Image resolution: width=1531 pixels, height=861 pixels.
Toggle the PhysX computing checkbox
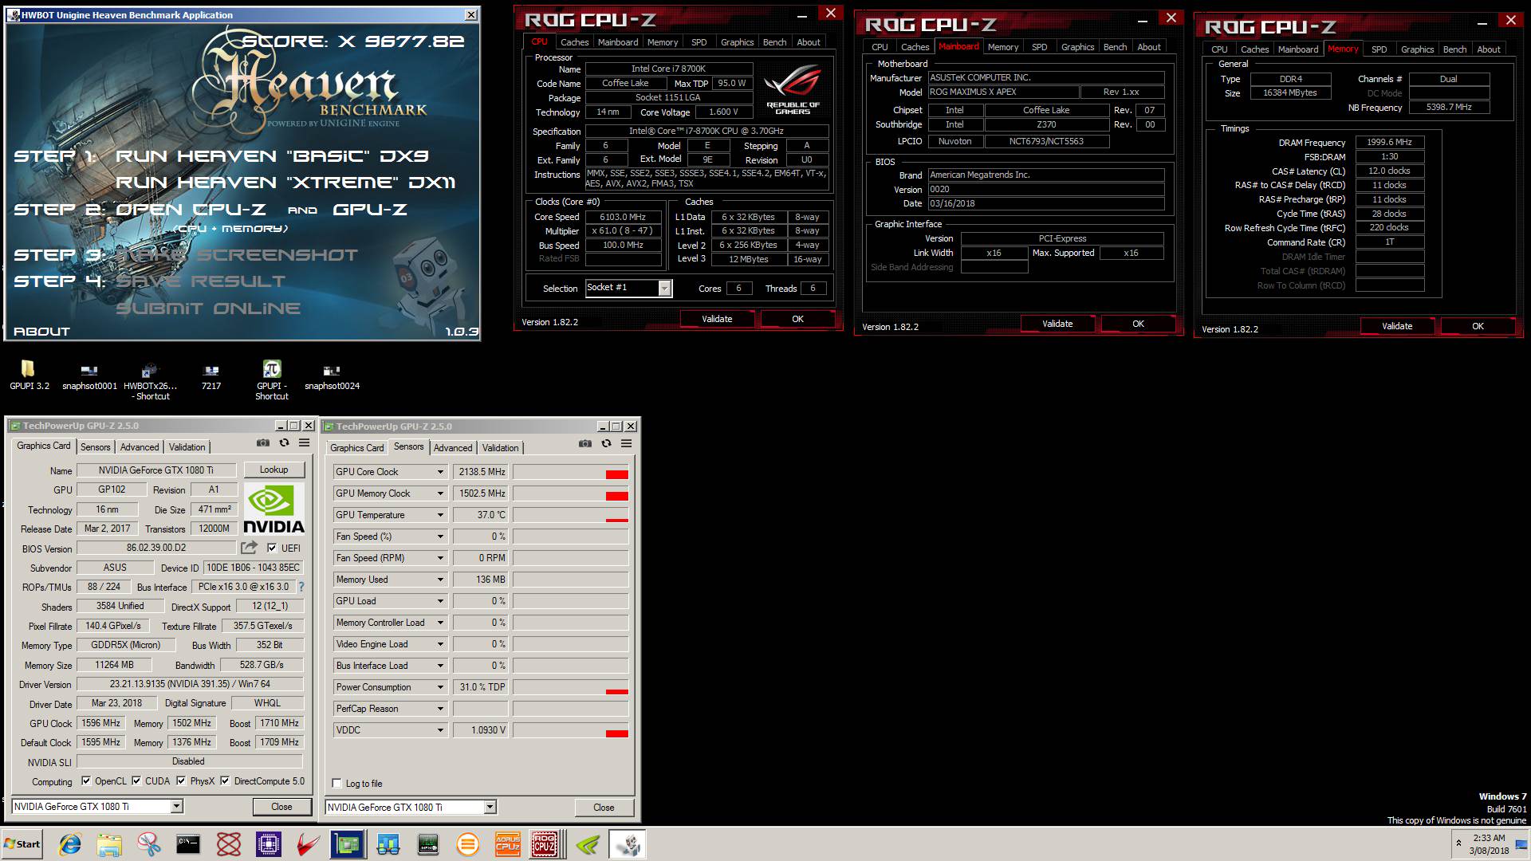(x=181, y=781)
